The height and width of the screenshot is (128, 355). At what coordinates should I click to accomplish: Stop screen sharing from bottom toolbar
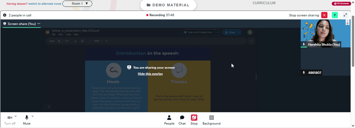(x=194, y=120)
